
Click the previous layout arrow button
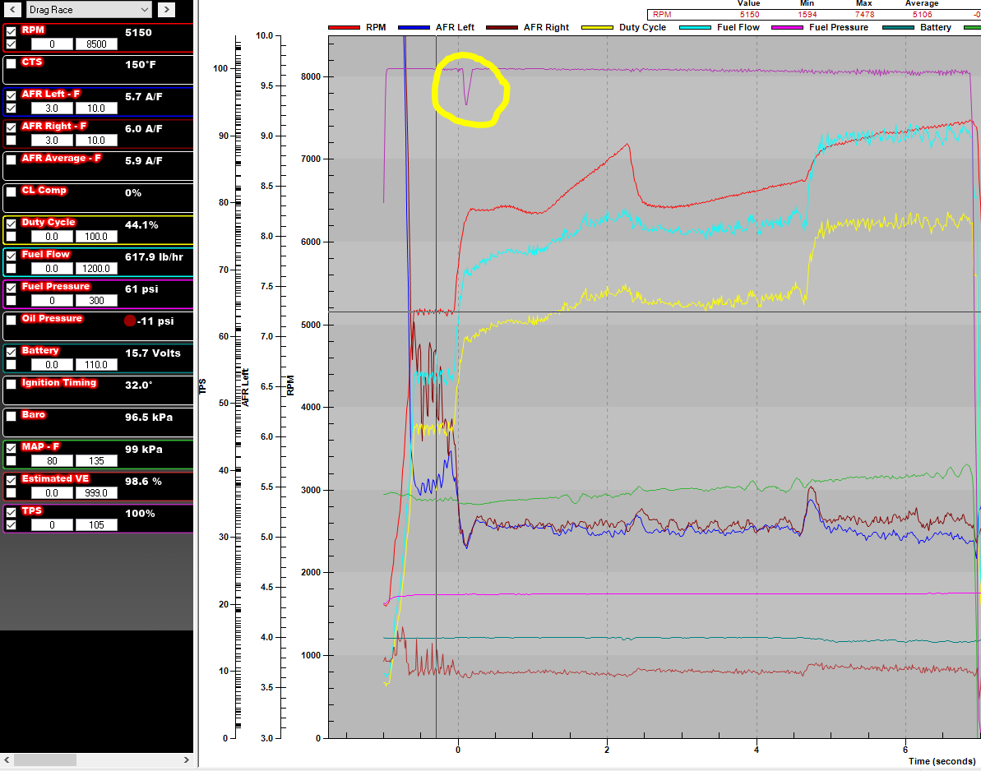point(12,10)
